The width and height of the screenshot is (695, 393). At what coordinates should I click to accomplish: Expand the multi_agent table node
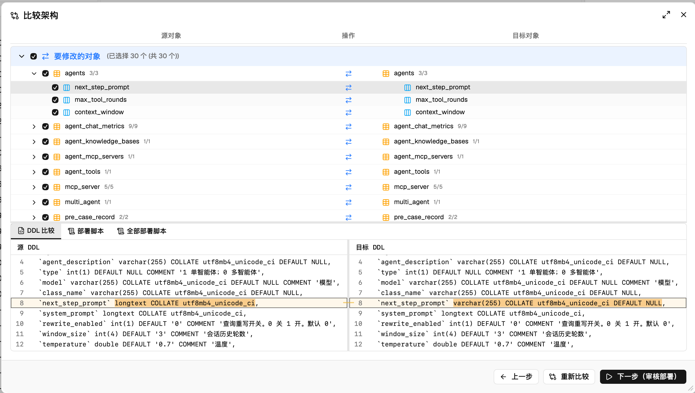pyautogui.click(x=34, y=202)
